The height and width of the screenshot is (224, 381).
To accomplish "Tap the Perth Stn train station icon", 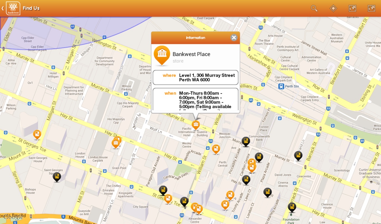I will coord(281,86).
